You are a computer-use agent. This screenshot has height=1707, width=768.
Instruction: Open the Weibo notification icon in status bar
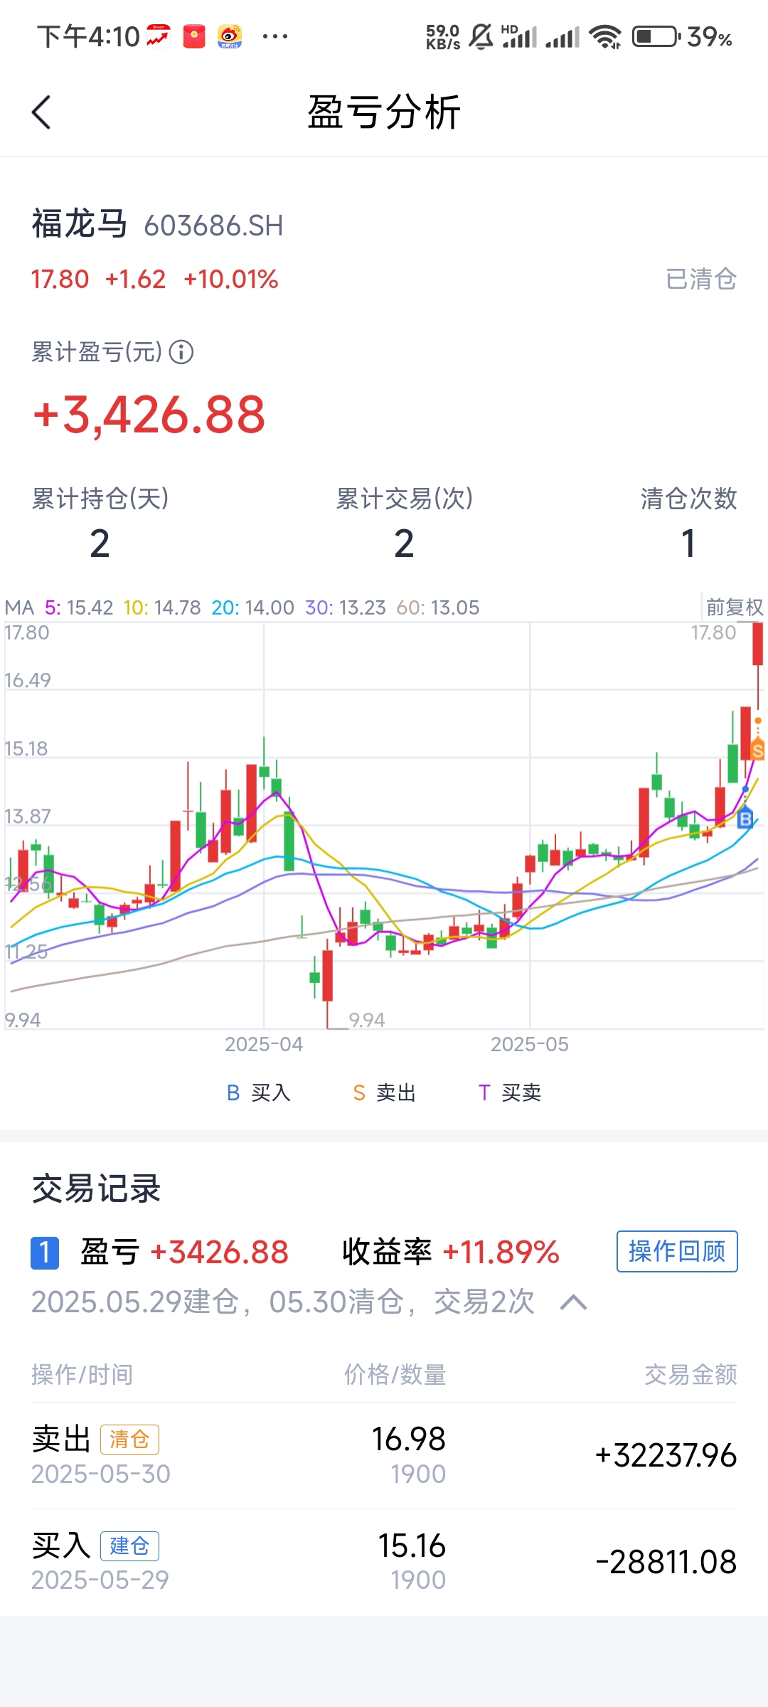point(230,36)
